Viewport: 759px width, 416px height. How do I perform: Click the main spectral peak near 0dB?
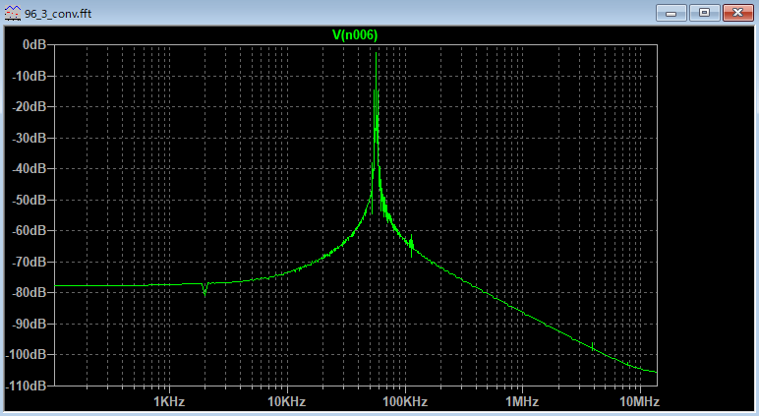pos(377,54)
